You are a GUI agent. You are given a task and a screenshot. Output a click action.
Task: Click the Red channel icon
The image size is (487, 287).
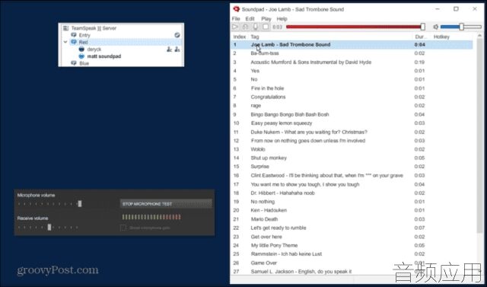[74, 42]
